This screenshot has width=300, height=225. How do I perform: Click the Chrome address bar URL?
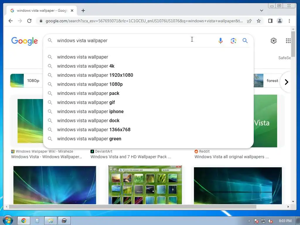144,21
